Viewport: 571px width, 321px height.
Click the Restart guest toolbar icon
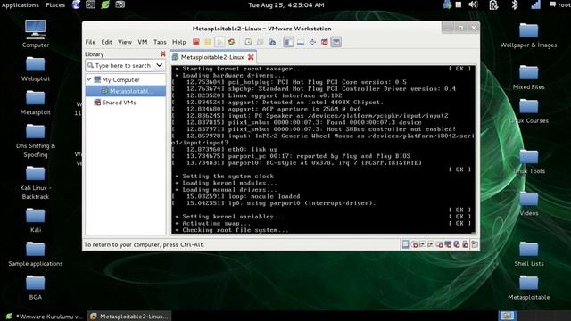coord(231,42)
